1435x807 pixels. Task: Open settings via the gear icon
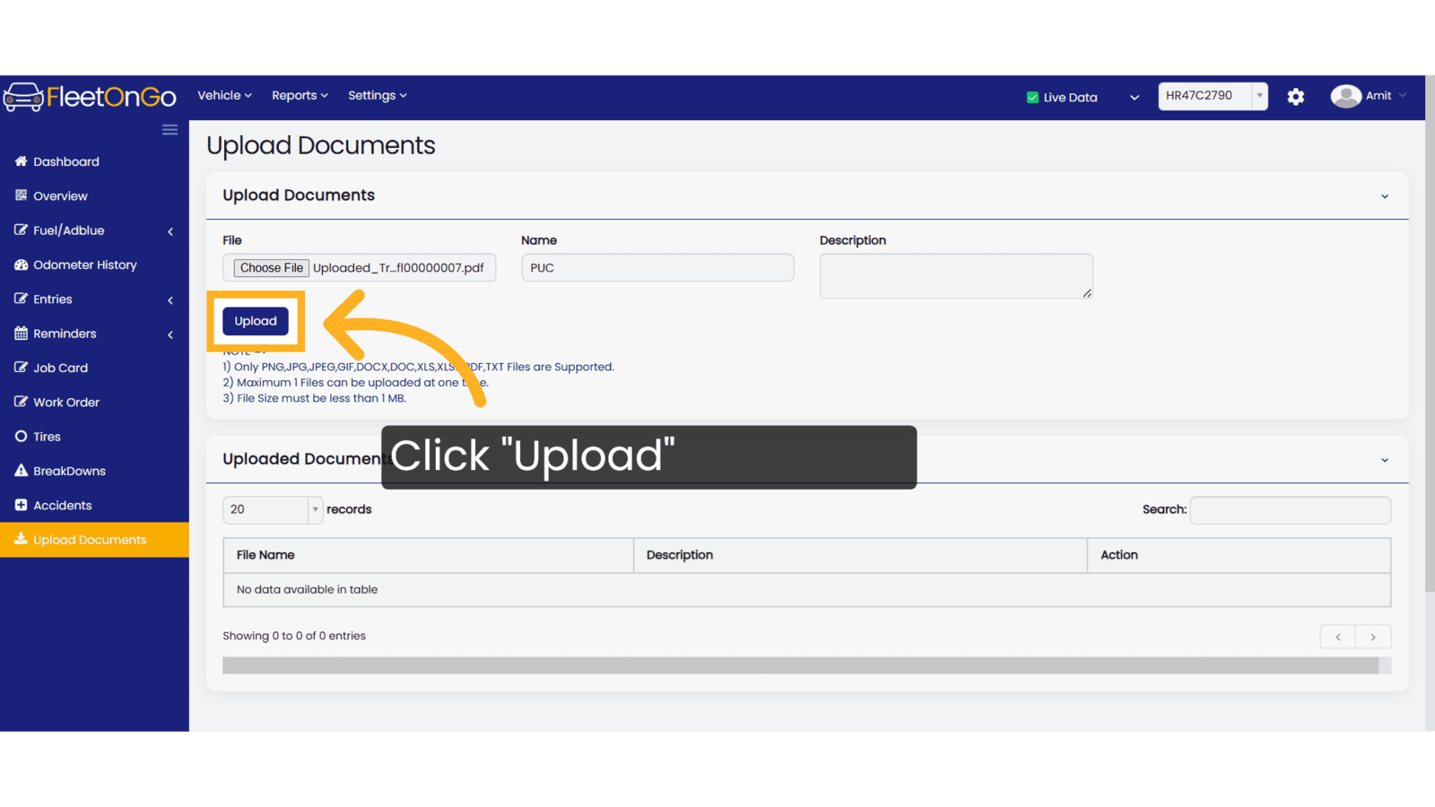pyautogui.click(x=1296, y=97)
